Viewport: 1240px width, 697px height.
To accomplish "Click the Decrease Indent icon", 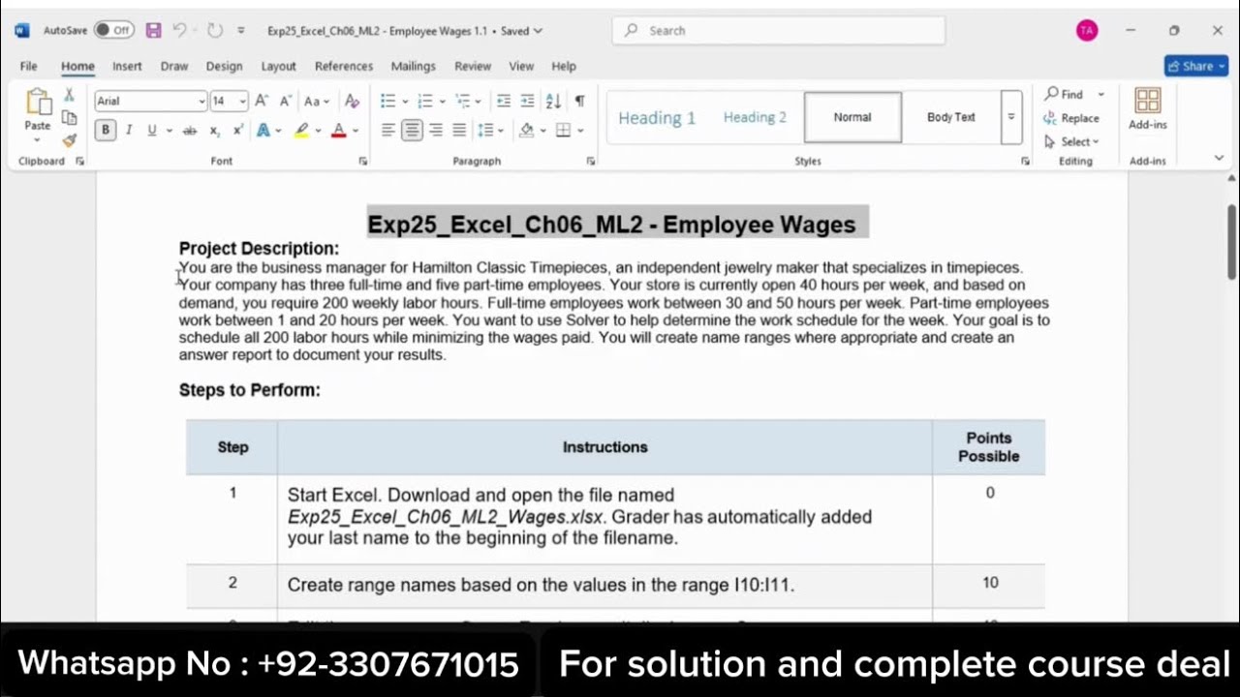I will 504,101.
